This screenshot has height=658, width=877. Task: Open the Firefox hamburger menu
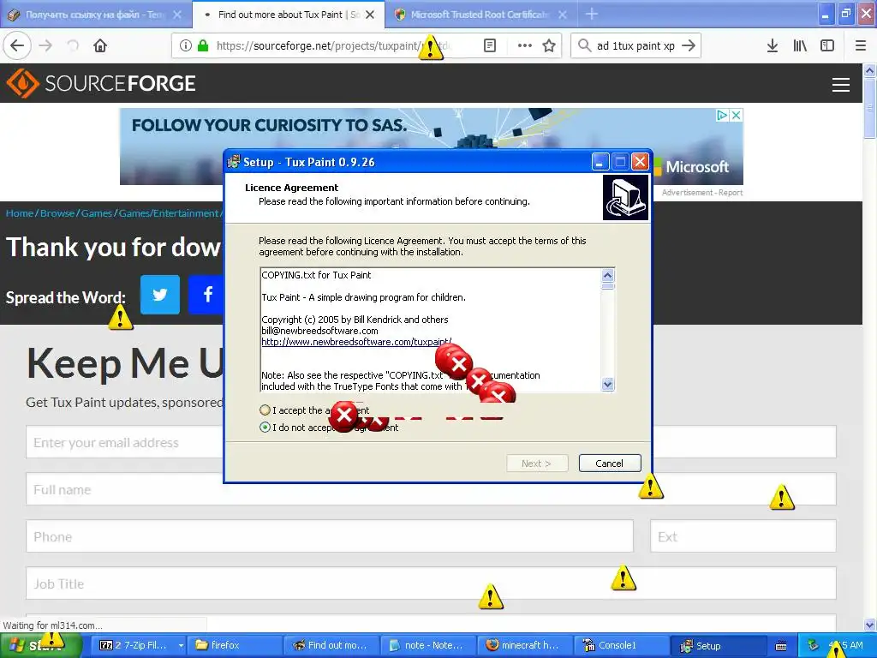[861, 45]
